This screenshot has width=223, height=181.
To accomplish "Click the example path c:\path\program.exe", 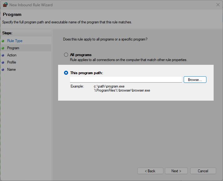I will (x=109, y=86).
